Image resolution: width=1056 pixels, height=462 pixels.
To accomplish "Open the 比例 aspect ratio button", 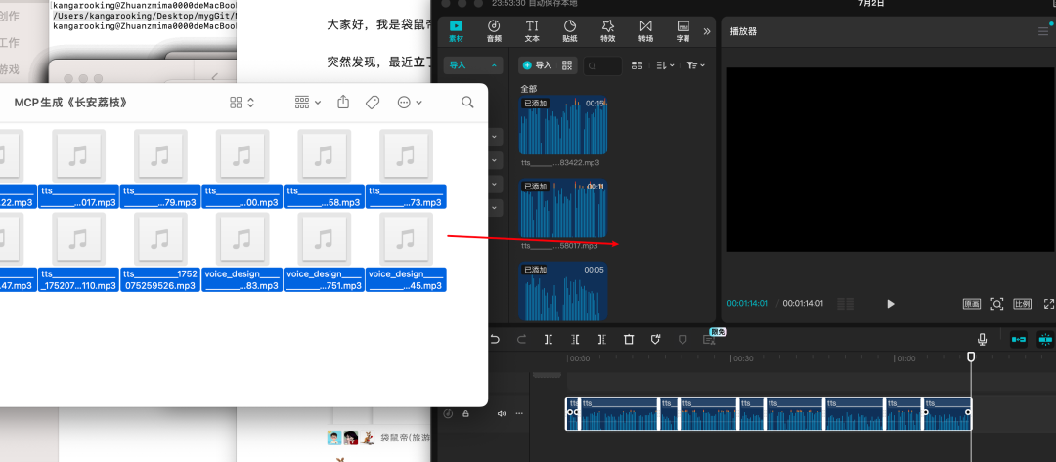I will [1023, 304].
